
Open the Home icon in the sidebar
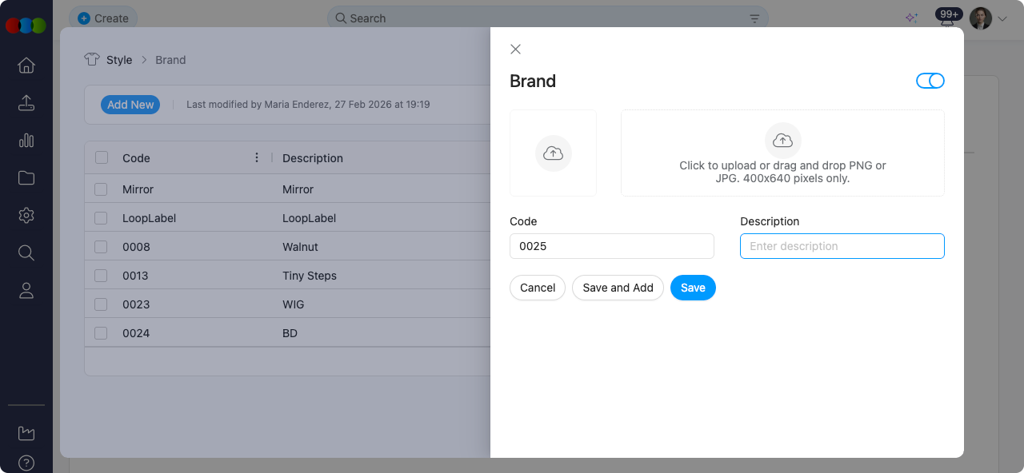[x=26, y=66]
